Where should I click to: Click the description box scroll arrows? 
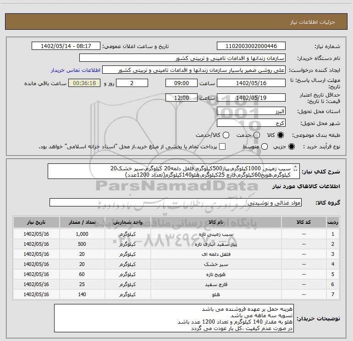tap(296, 168)
